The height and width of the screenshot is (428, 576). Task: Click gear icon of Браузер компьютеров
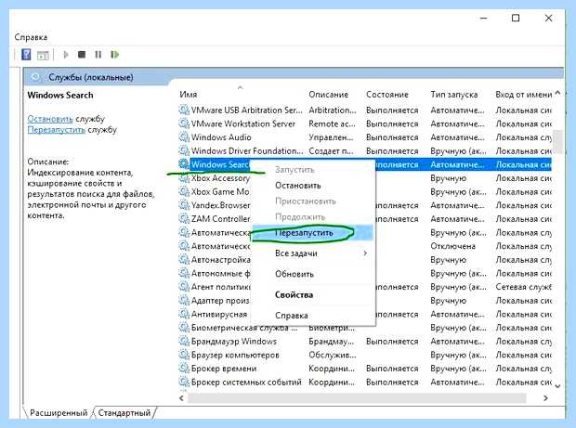click(x=184, y=355)
